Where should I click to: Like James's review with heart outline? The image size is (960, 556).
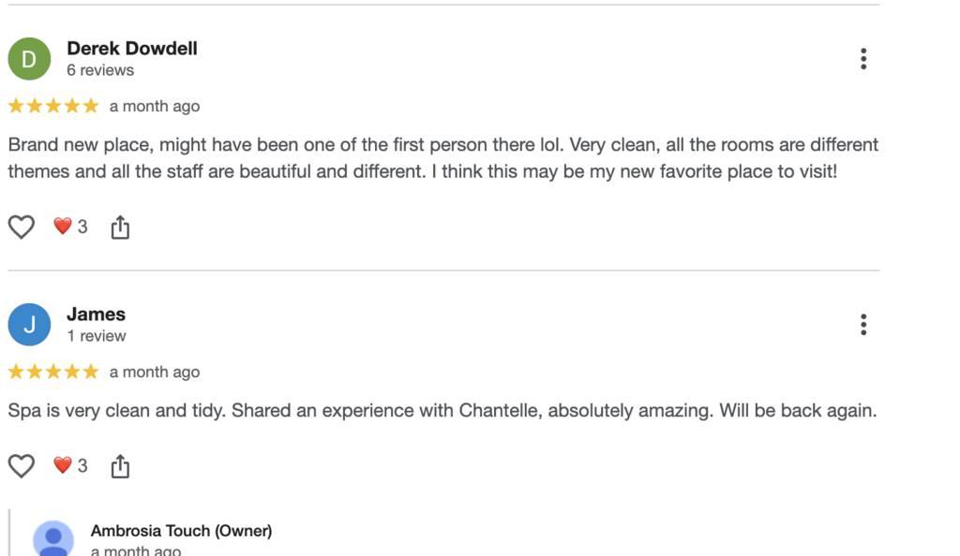click(22, 465)
